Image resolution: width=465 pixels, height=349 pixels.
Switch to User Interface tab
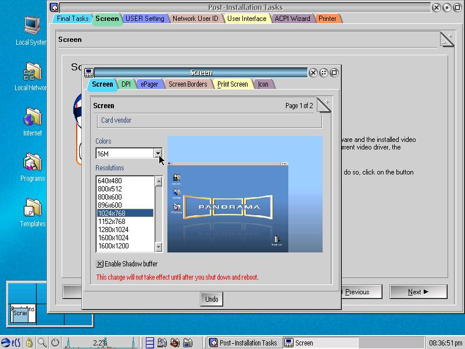246,19
